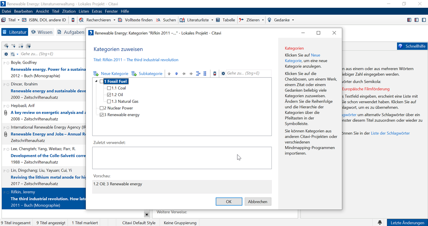The height and width of the screenshot is (226, 428).
Task: Click the Gehe zu search field in dialog
Action: coord(247,73)
